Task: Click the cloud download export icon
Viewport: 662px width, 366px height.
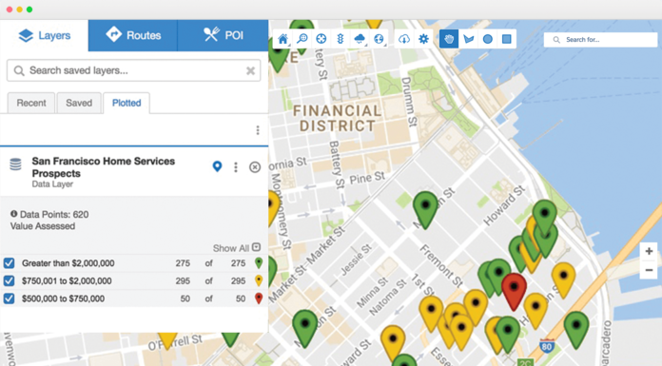Action: pyautogui.click(x=404, y=39)
